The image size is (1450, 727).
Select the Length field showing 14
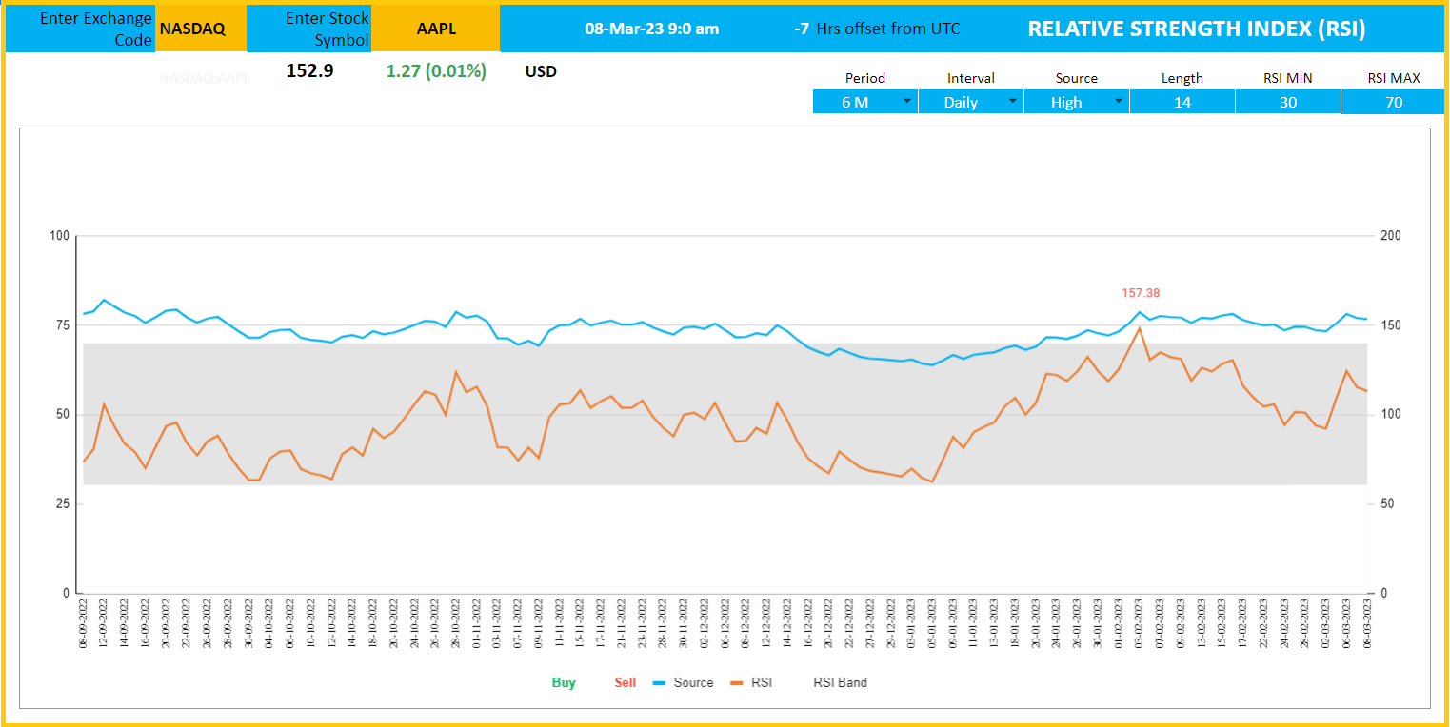coord(1182,102)
